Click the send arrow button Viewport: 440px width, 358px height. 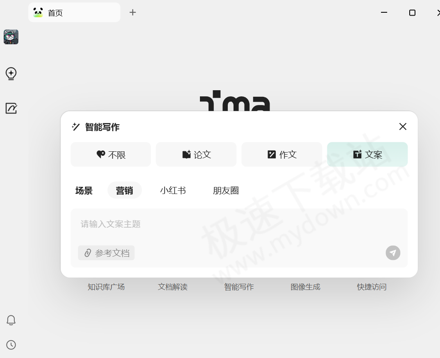pyautogui.click(x=393, y=253)
